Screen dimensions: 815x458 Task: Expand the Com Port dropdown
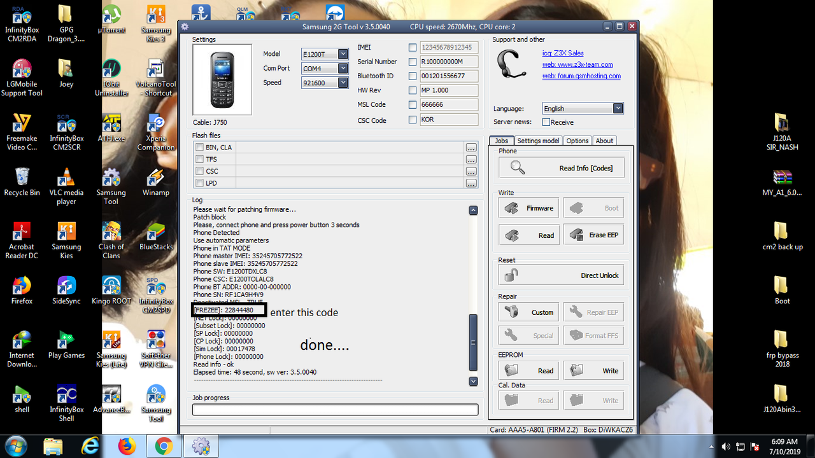coord(343,68)
